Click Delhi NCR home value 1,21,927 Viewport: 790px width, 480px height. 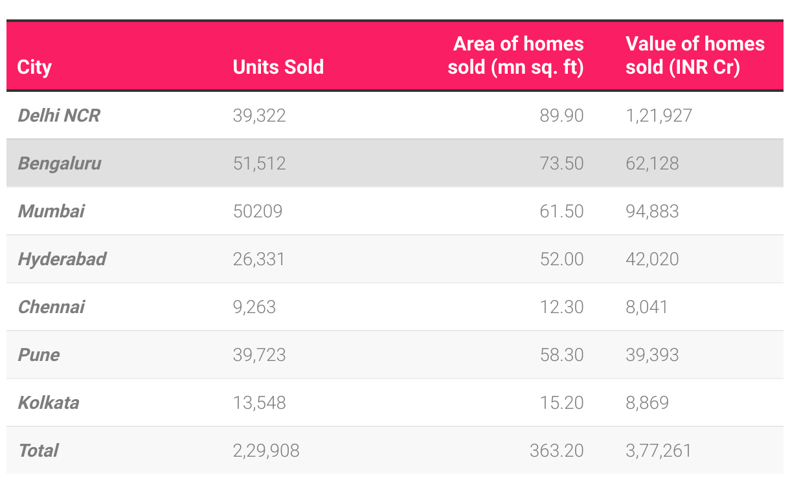(659, 116)
